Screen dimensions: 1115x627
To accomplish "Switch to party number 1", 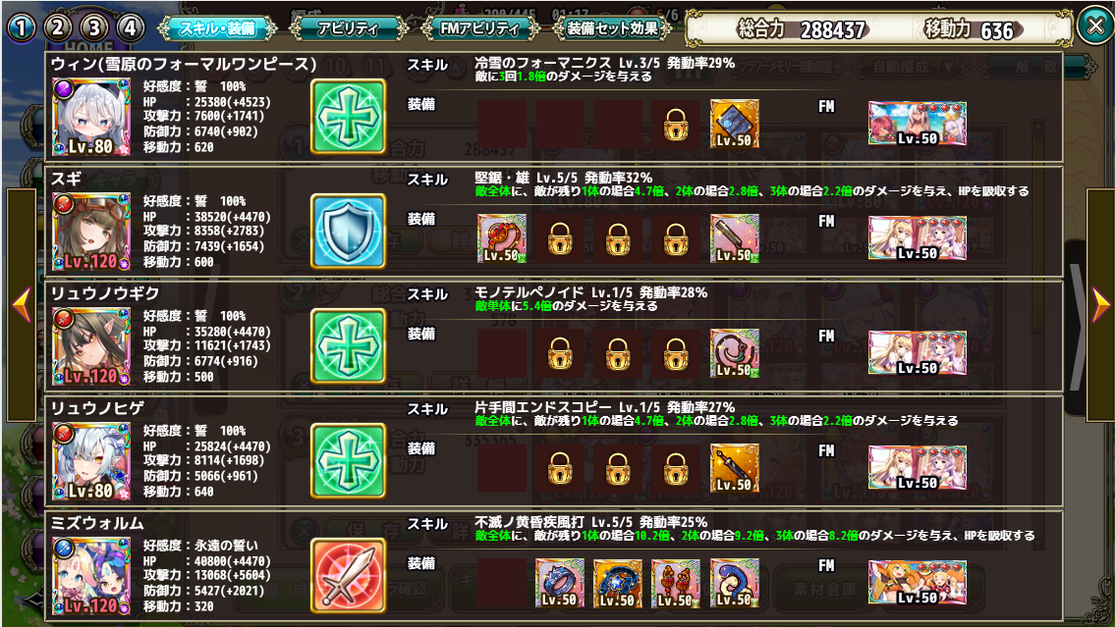I will (22, 27).
